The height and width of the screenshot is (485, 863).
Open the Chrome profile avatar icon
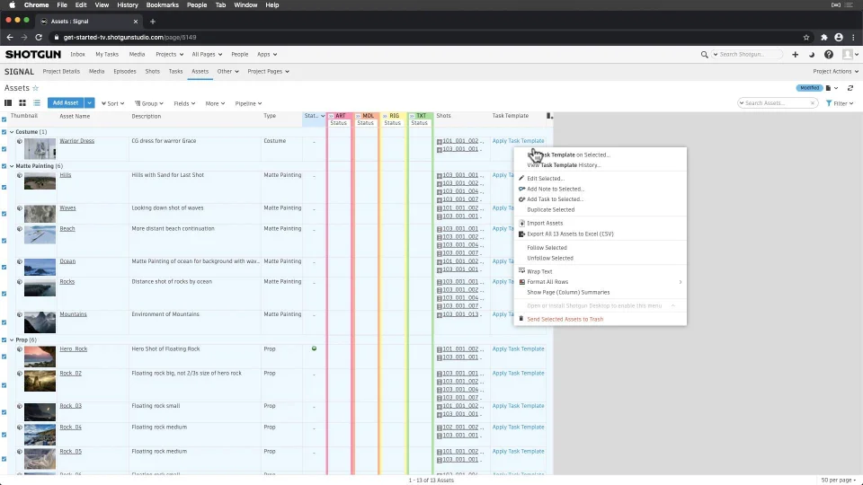tap(838, 38)
